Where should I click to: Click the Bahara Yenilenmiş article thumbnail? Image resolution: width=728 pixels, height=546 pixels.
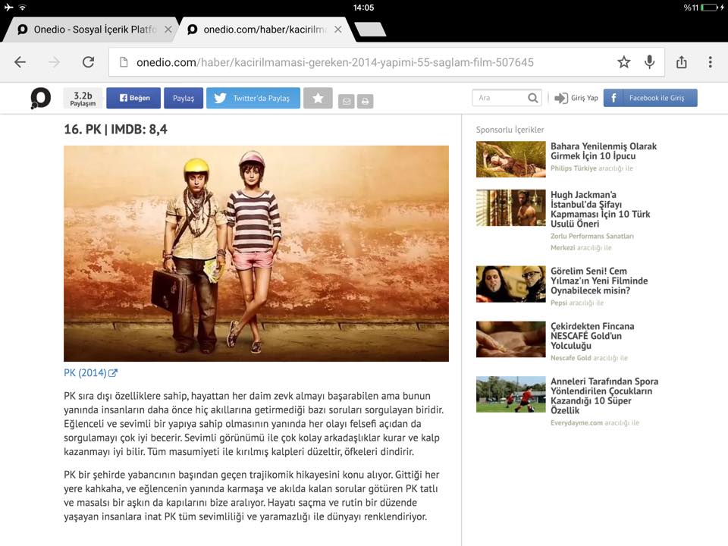[x=510, y=159]
